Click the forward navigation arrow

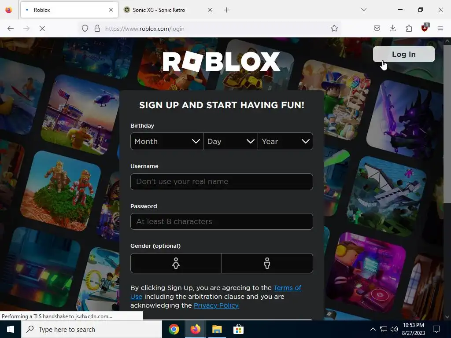click(26, 29)
